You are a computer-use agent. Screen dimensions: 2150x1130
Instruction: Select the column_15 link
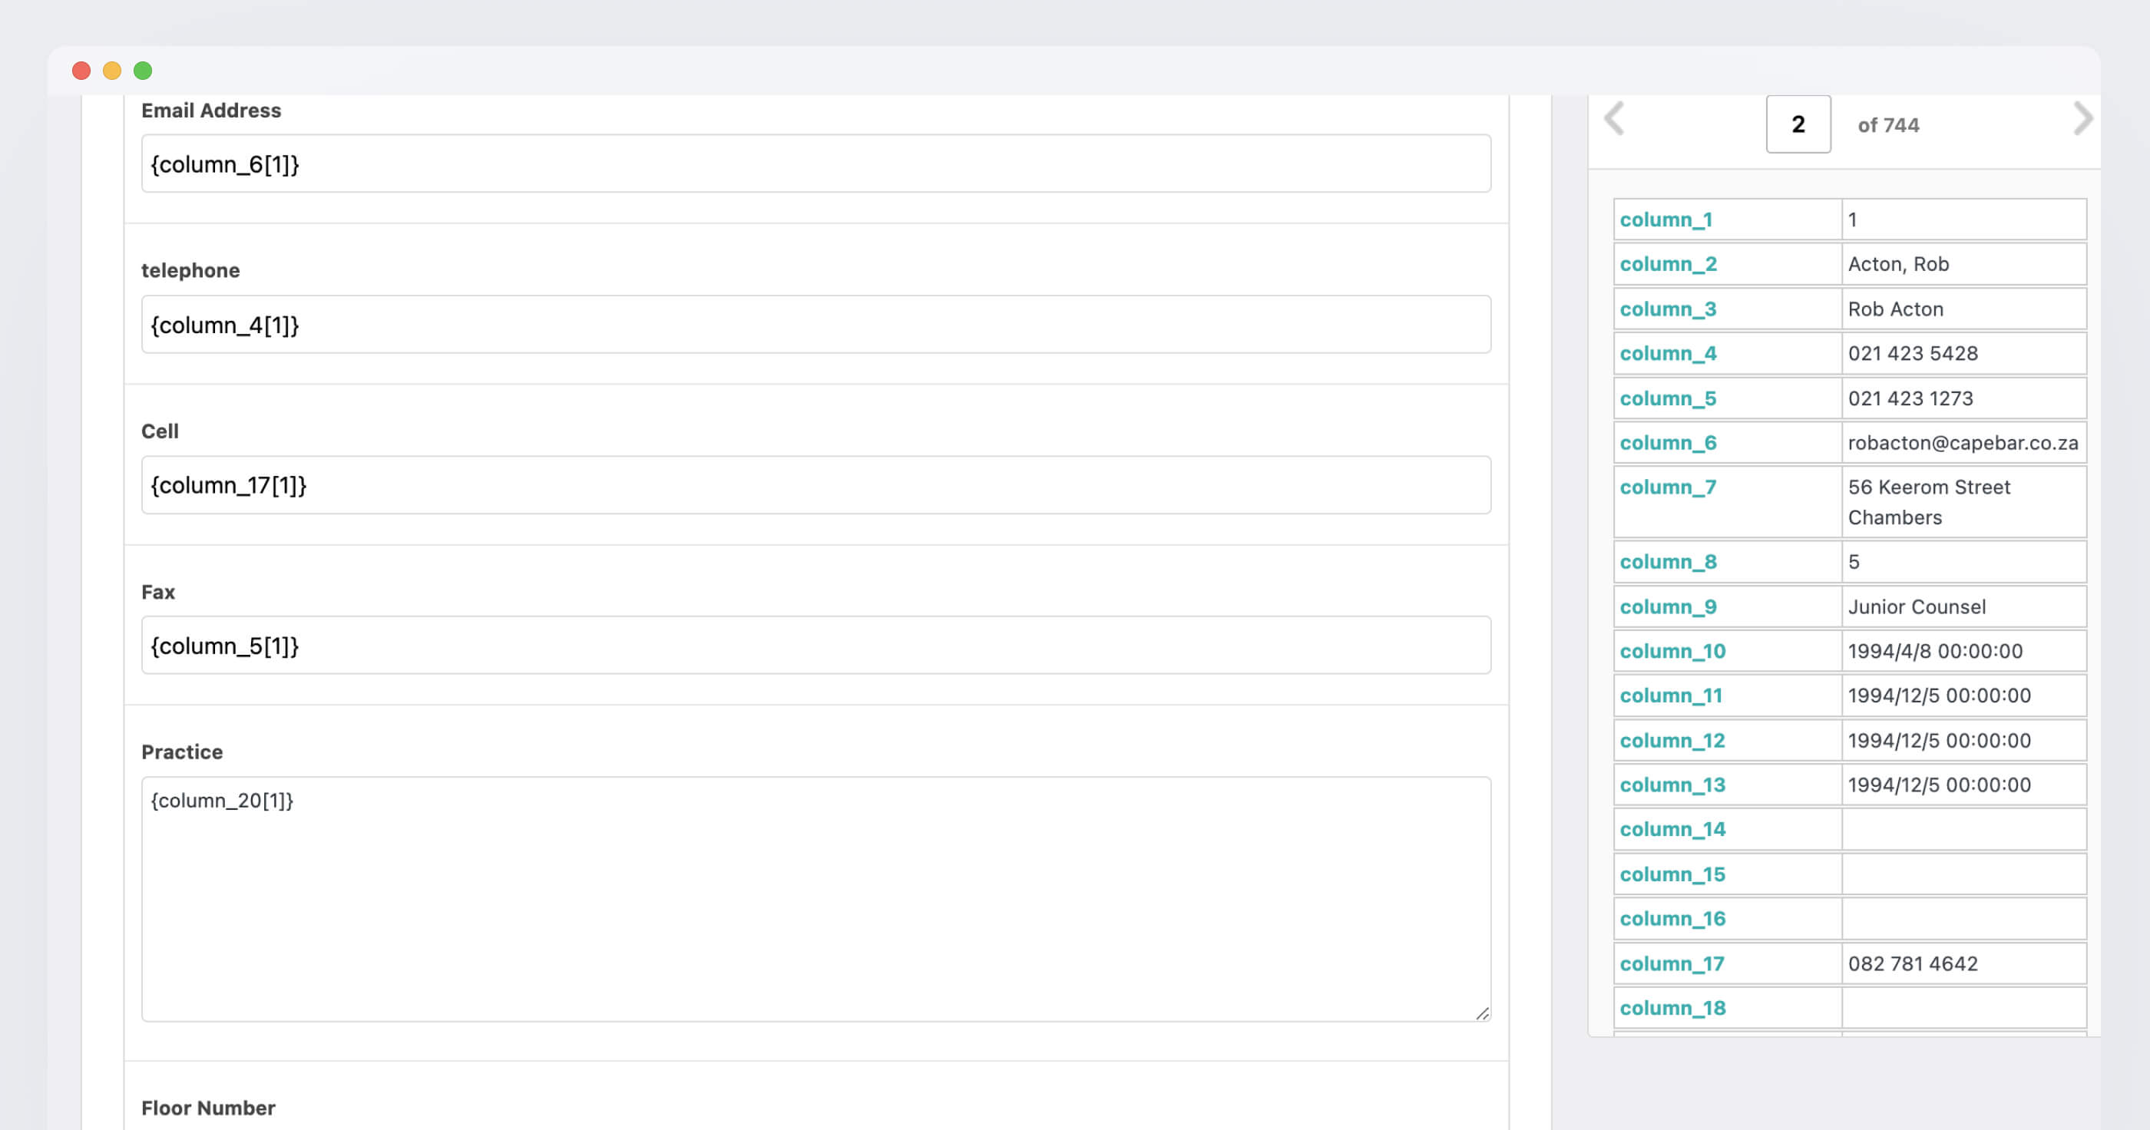pyautogui.click(x=1672, y=874)
